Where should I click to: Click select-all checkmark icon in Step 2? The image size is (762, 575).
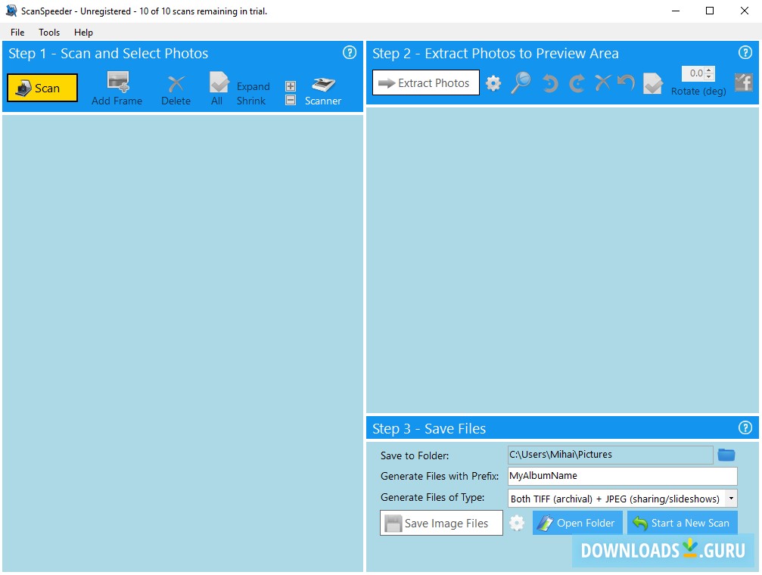point(653,83)
